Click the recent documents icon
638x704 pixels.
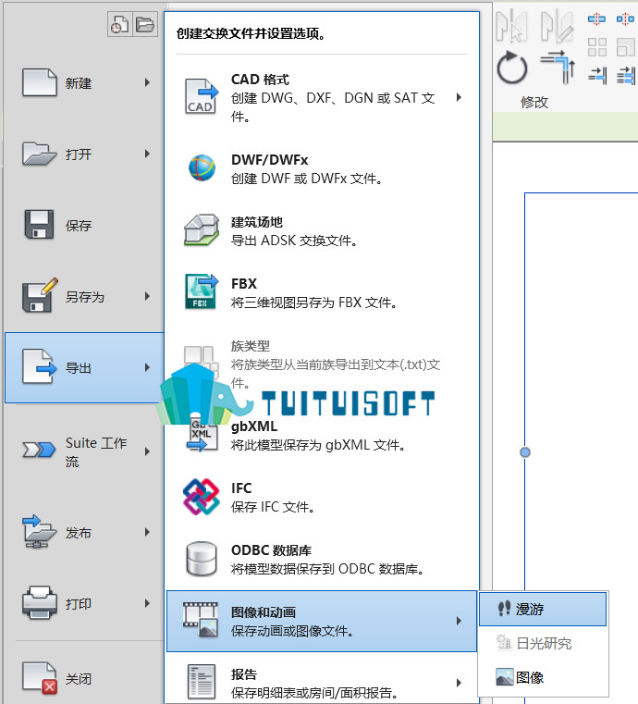(120, 24)
